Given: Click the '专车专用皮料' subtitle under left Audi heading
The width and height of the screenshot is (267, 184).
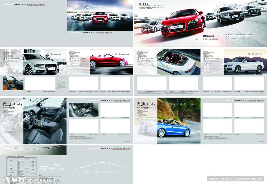Looking at the screenshot, I should pos(9,107).
